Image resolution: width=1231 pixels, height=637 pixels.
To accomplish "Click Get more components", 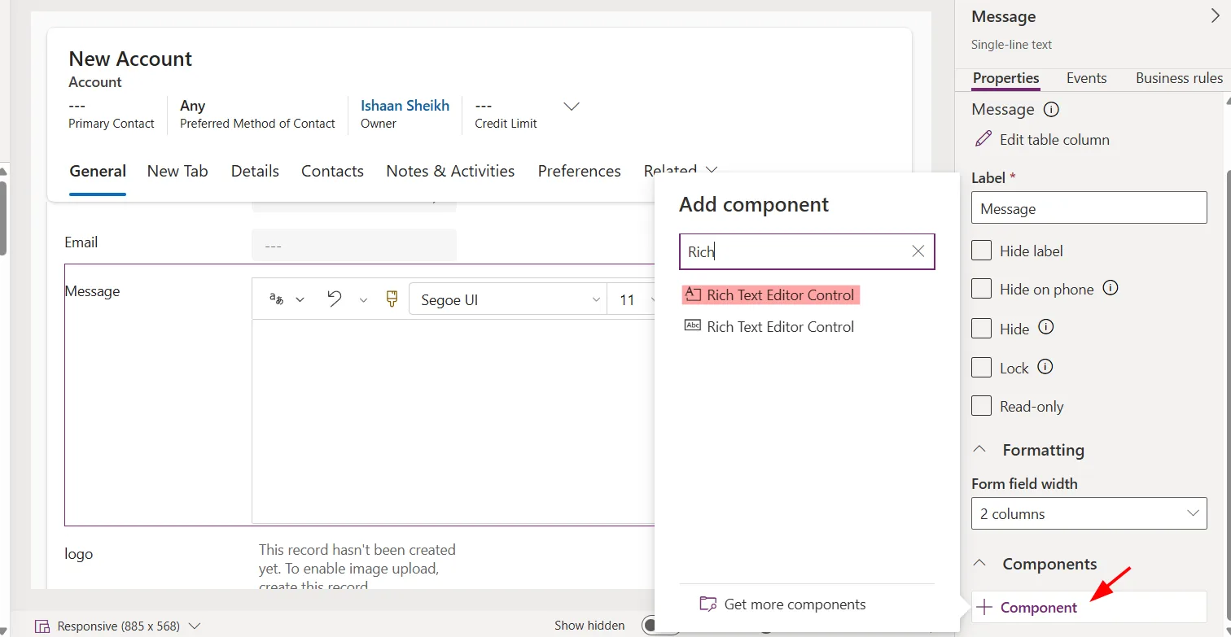I will tap(795, 604).
